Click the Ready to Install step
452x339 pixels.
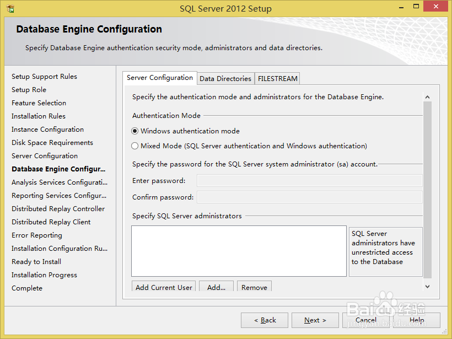click(x=36, y=261)
